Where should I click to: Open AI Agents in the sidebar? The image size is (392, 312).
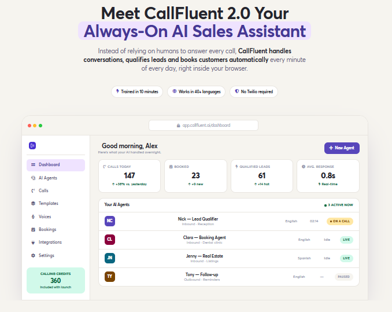coord(56,178)
